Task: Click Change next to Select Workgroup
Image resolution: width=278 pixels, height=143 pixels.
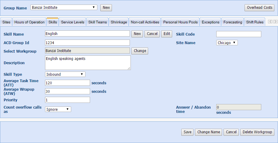Action: click(x=140, y=51)
